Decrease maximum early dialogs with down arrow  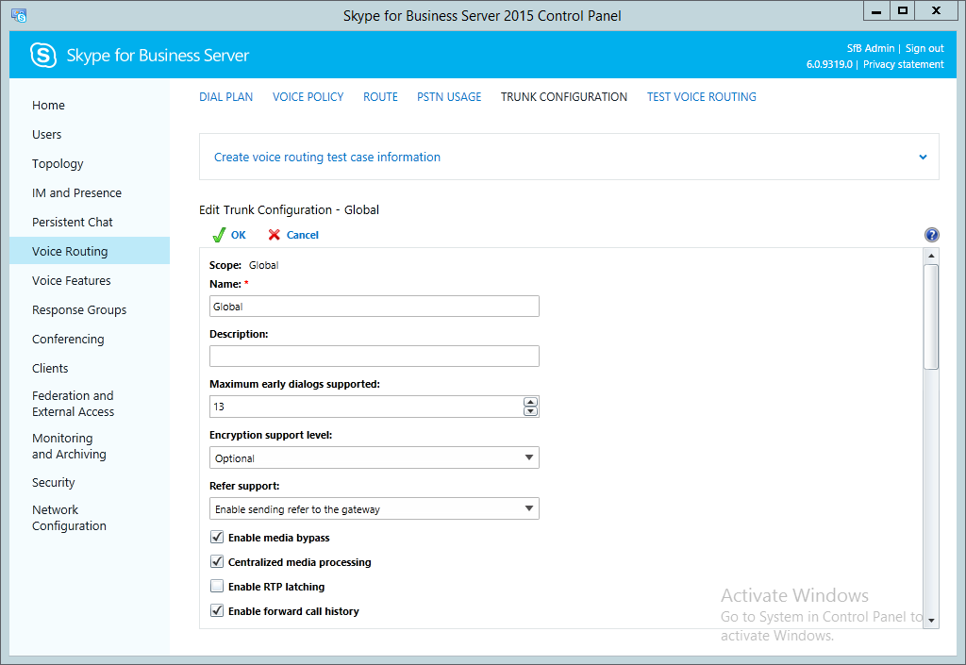pos(530,411)
